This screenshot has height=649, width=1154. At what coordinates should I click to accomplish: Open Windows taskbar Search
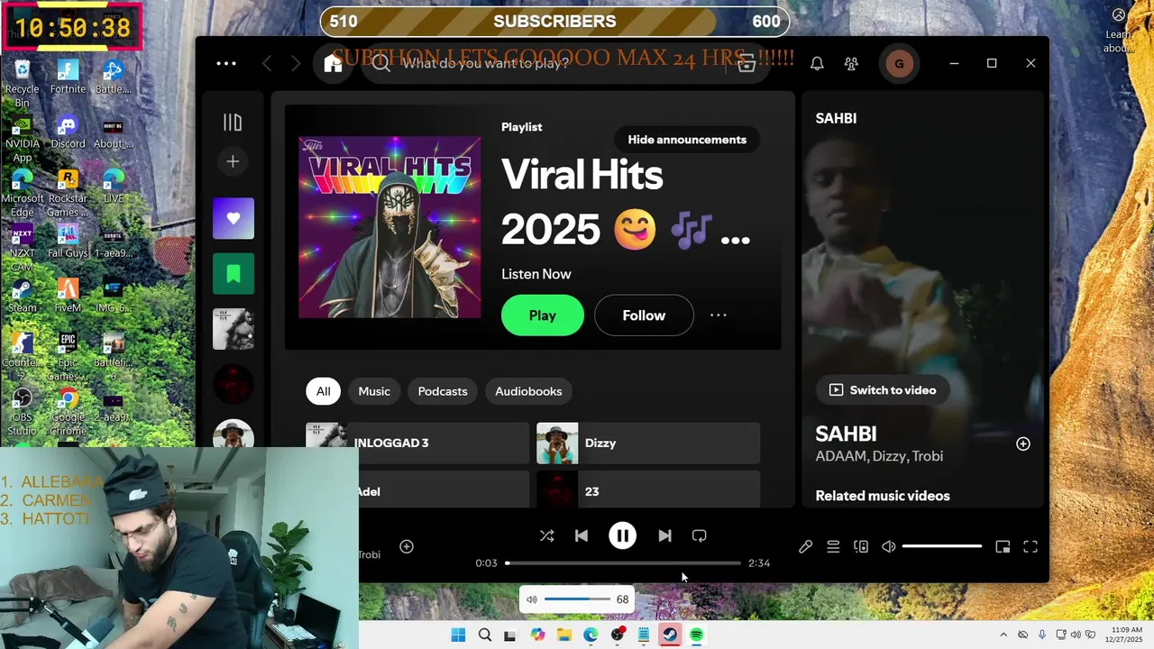tap(485, 635)
